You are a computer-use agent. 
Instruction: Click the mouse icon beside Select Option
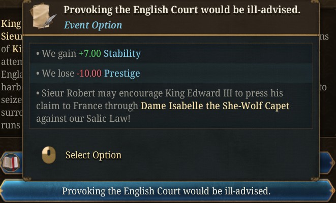[x=49, y=155]
